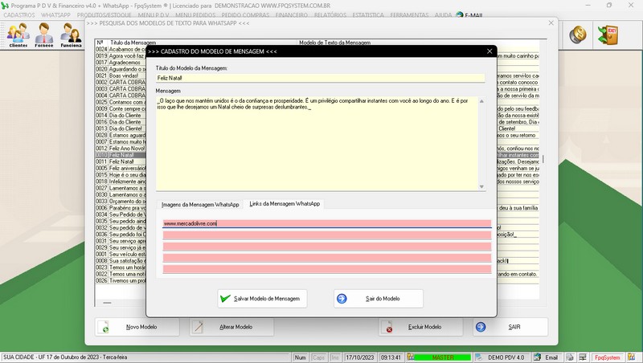
Task: Click the Título do Modelo input field
Action: tap(321, 79)
